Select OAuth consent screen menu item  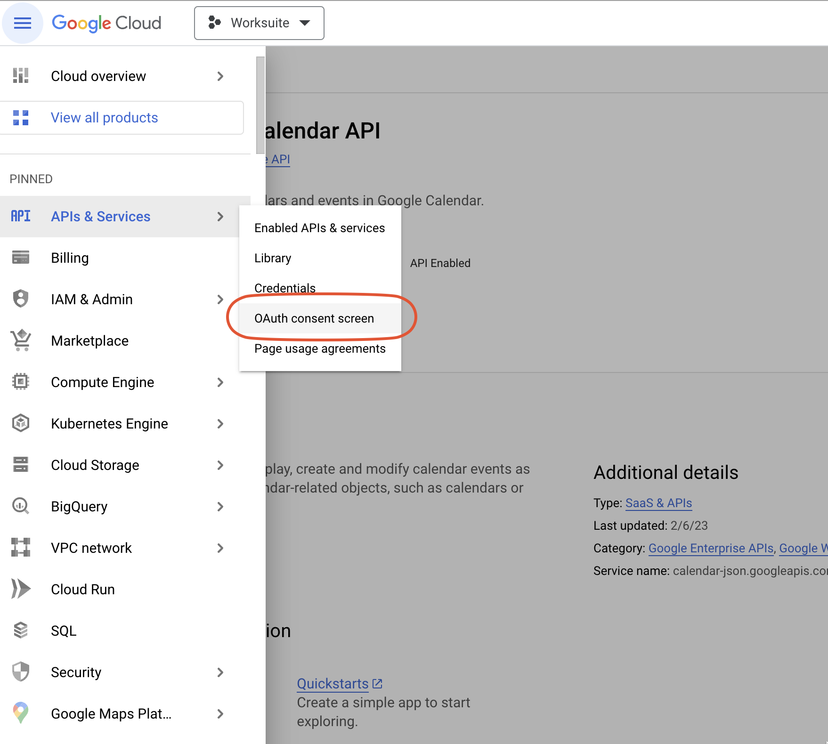pyautogui.click(x=320, y=318)
